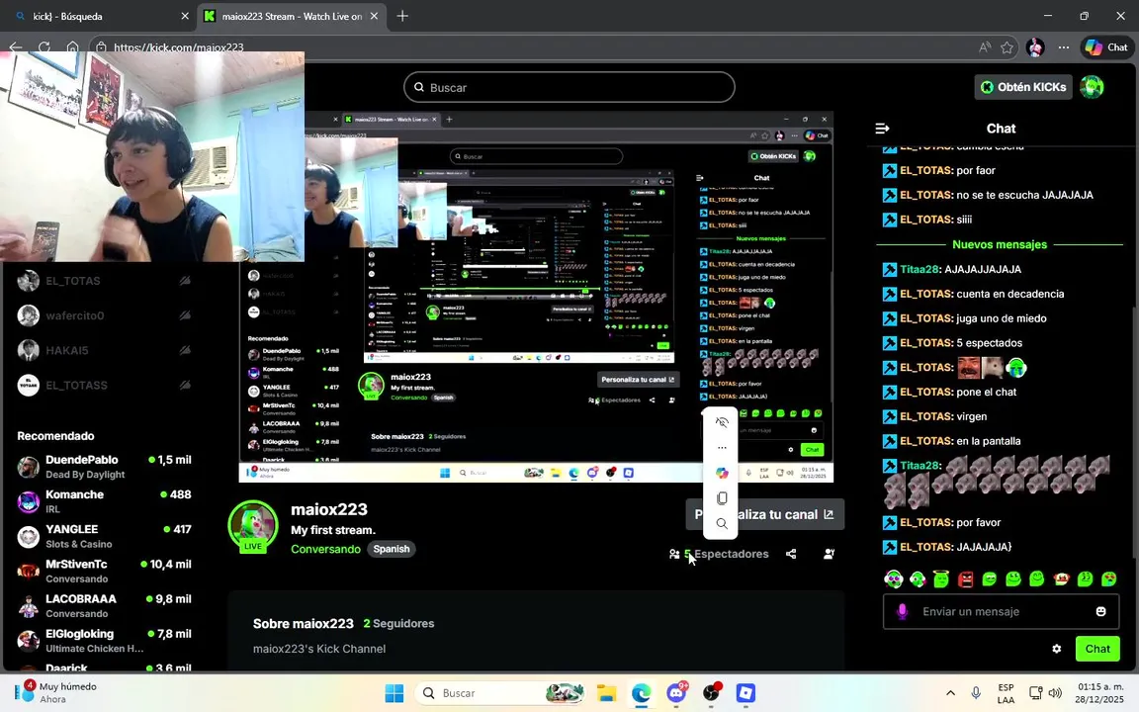This screenshot has width=1139, height=712.
Task: Focus the Enviar un mensaje input
Action: pos(1001,612)
